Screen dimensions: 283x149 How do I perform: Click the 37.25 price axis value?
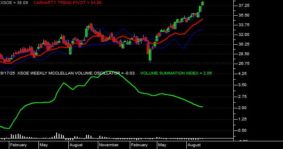click(x=244, y=6)
